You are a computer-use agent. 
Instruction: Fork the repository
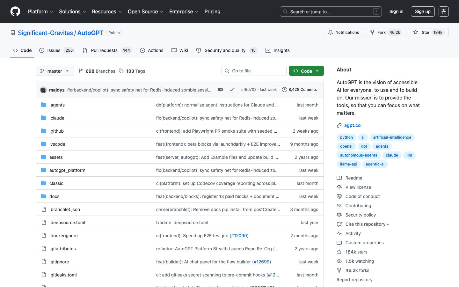[386, 33]
